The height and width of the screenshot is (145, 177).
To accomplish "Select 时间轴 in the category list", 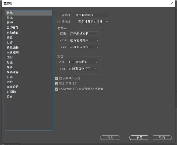I will [x=29, y=92].
